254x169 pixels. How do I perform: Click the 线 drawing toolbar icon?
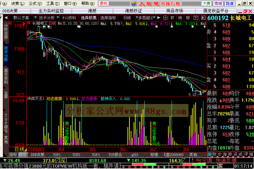click(180, 18)
